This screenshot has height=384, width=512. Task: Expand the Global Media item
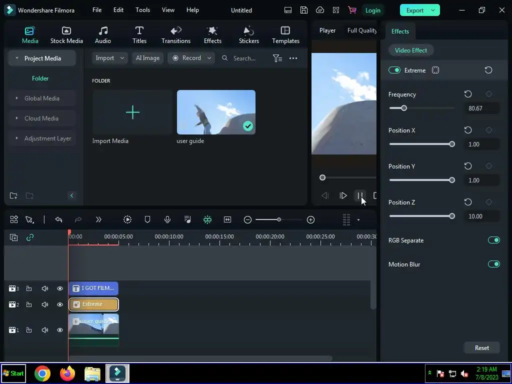17,98
